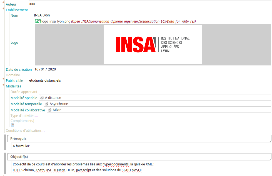Viewport: 272px width, 176px height.
Task: Open the Modalité spatiale dropdown arrow
Action: (42, 97)
